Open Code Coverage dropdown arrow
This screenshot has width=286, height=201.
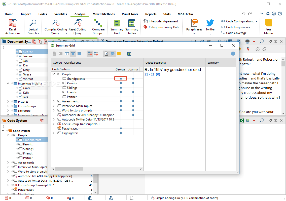pyautogui.click(x=249, y=33)
